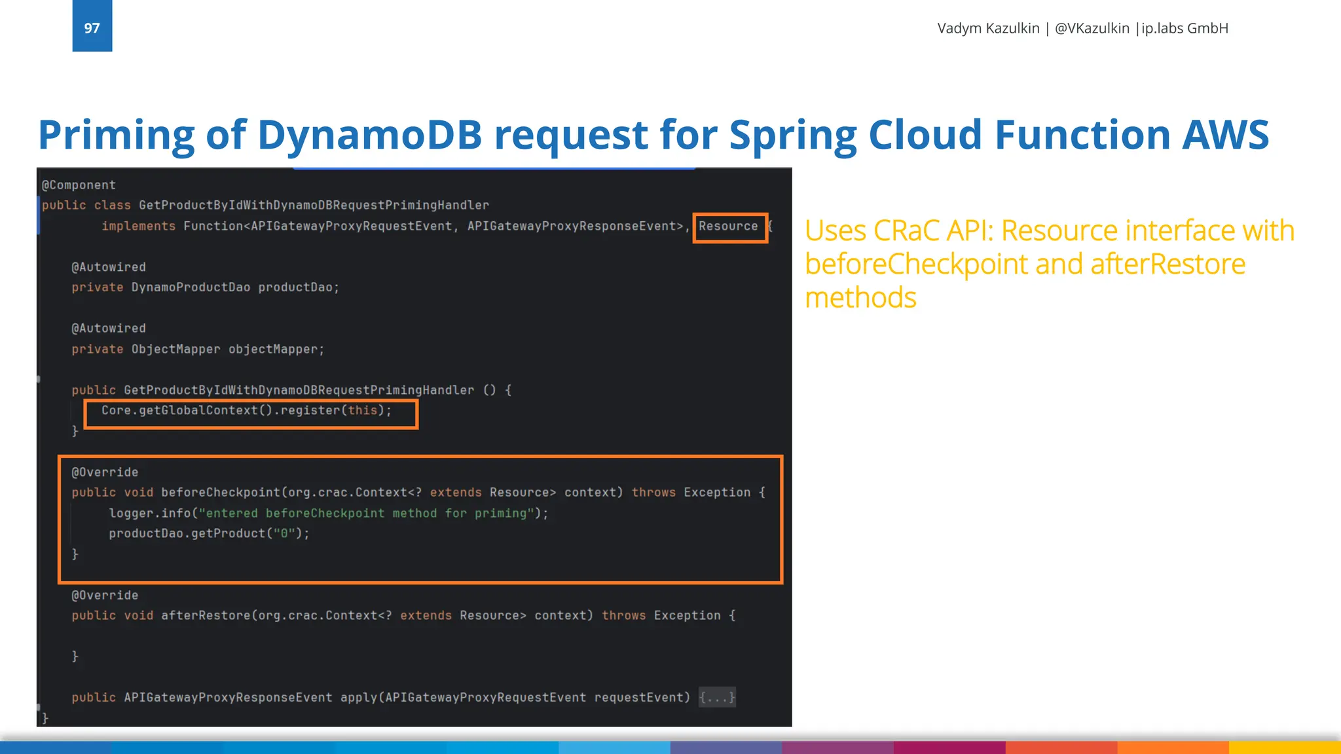Image resolution: width=1341 pixels, height=754 pixels.
Task: Click the class name 'GetProductByIdWithDynamoDBRequestPrimingHandler' in declaration
Action: pyautogui.click(x=314, y=206)
